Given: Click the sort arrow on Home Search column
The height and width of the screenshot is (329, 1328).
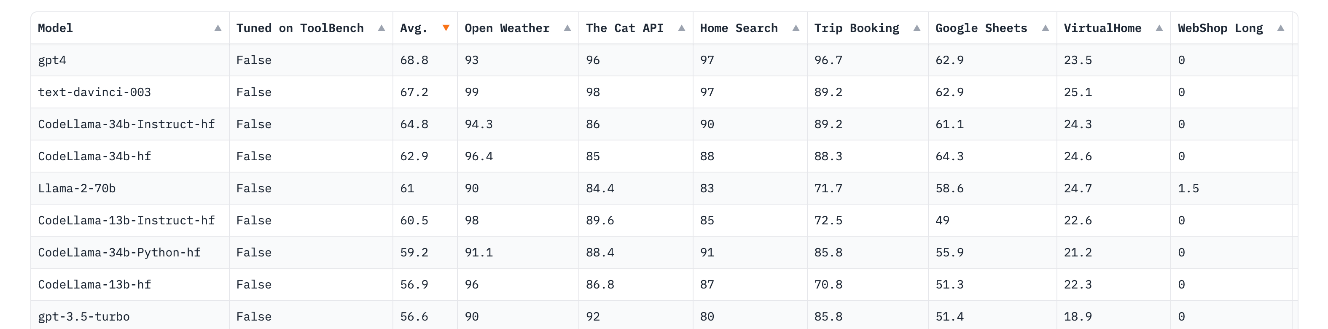Looking at the screenshot, I should (796, 28).
